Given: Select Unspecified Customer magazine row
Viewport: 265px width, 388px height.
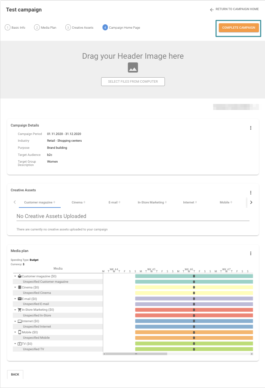Looking at the screenshot, I should point(58,282).
